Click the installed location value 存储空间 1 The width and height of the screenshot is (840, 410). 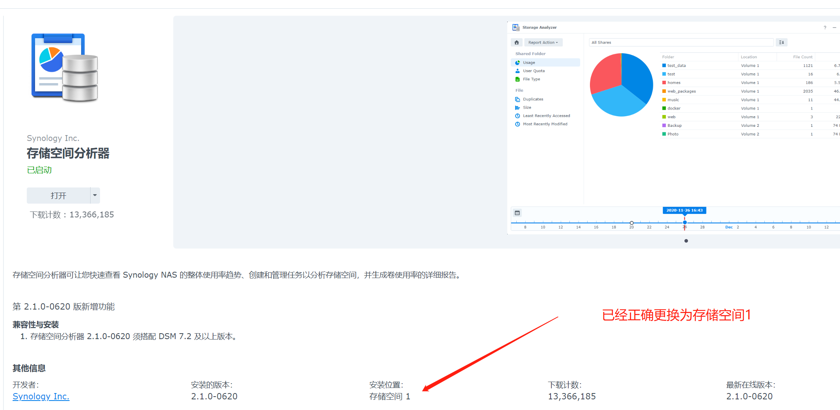click(390, 397)
